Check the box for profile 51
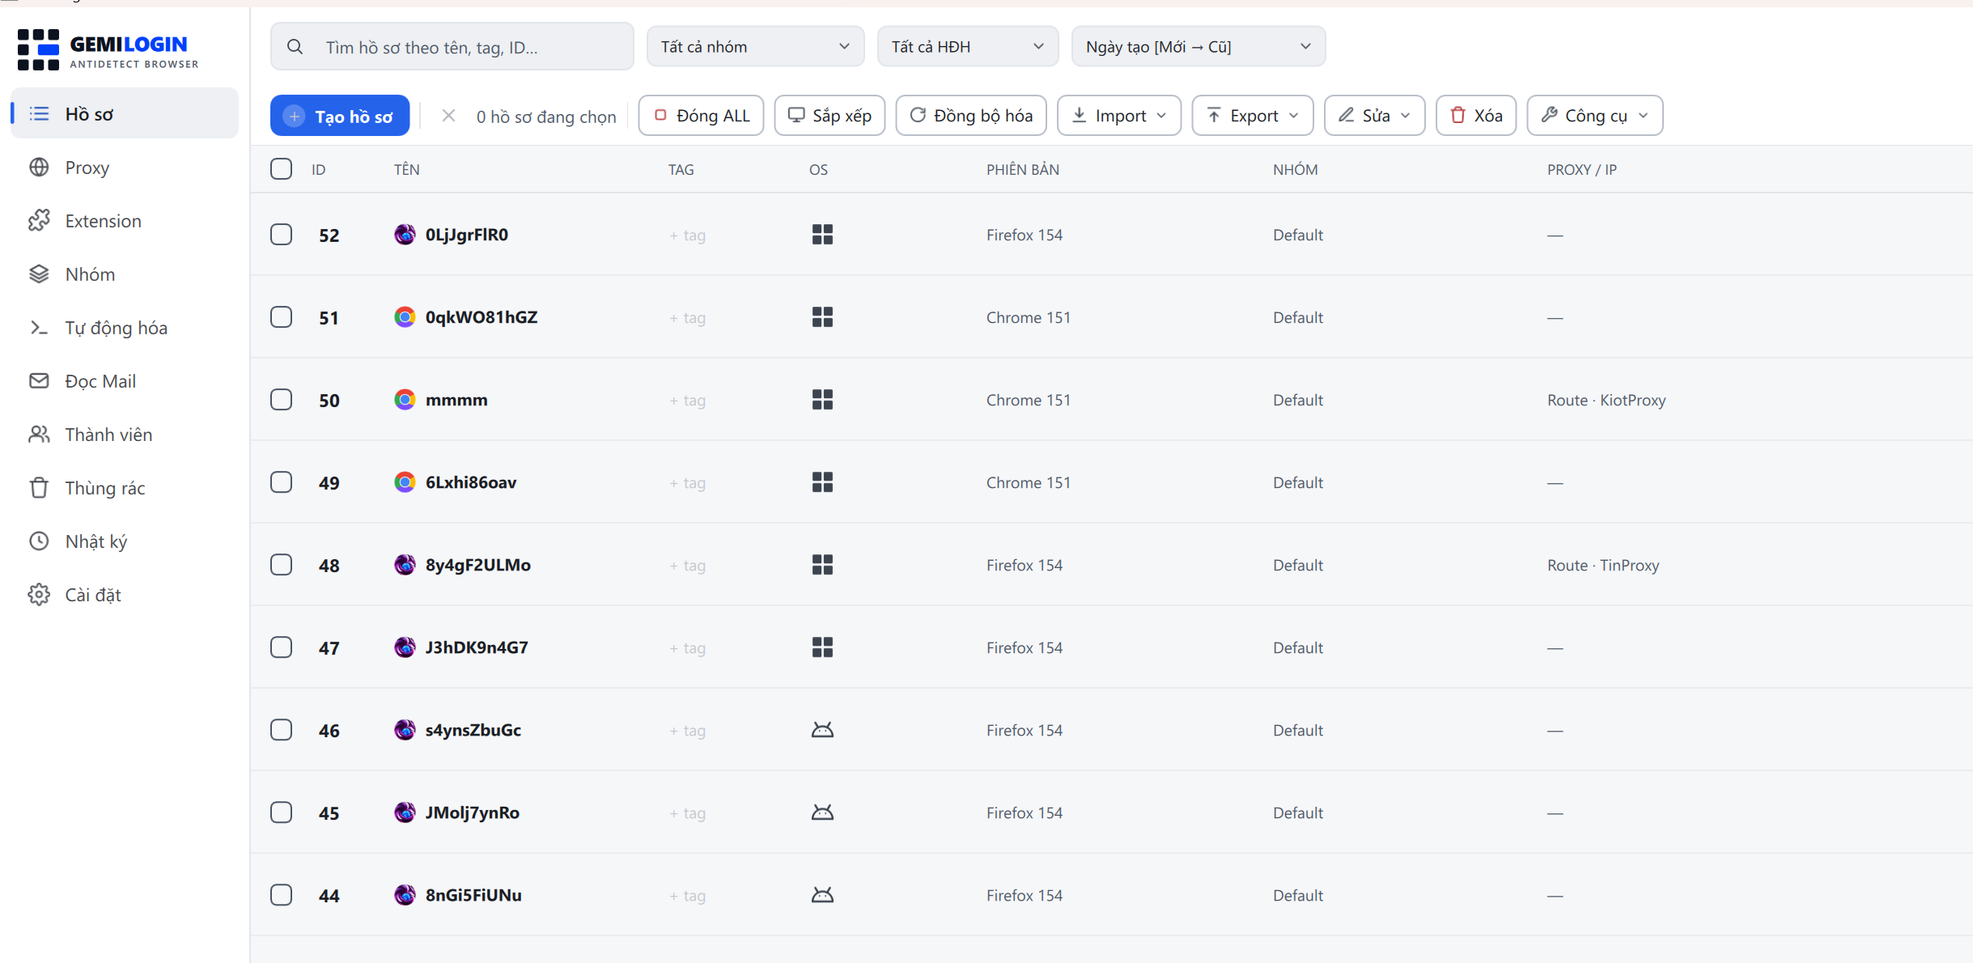The height and width of the screenshot is (963, 1973). [282, 317]
